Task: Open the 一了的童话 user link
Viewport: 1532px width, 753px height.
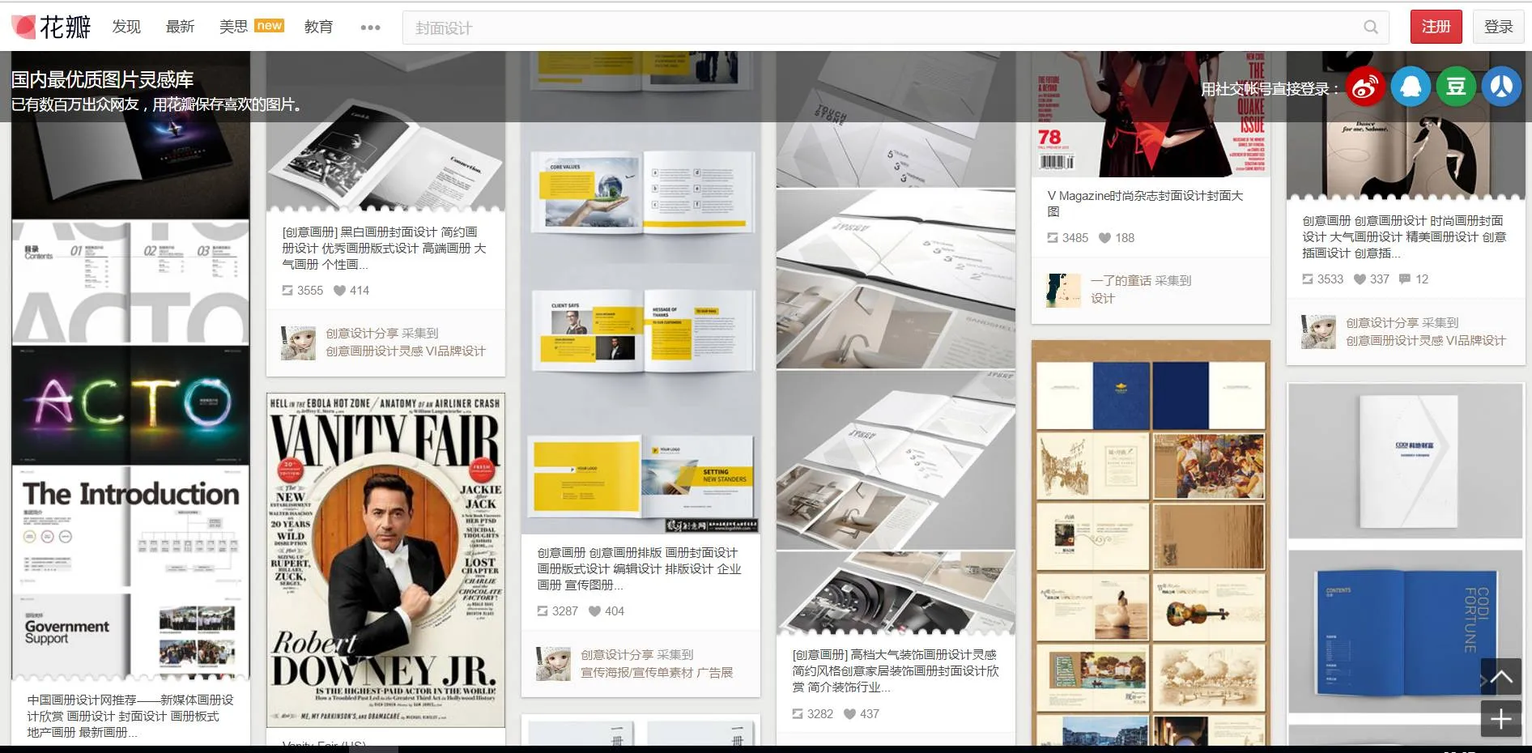Action: 1121,281
